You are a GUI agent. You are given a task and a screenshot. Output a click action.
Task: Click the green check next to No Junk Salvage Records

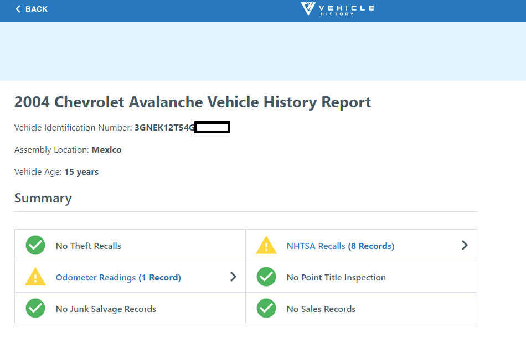coord(35,308)
